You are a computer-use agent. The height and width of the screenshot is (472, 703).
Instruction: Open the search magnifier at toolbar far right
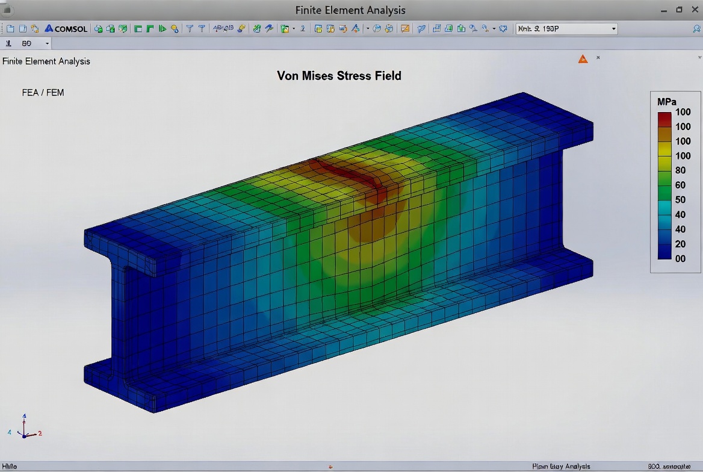[697, 28]
